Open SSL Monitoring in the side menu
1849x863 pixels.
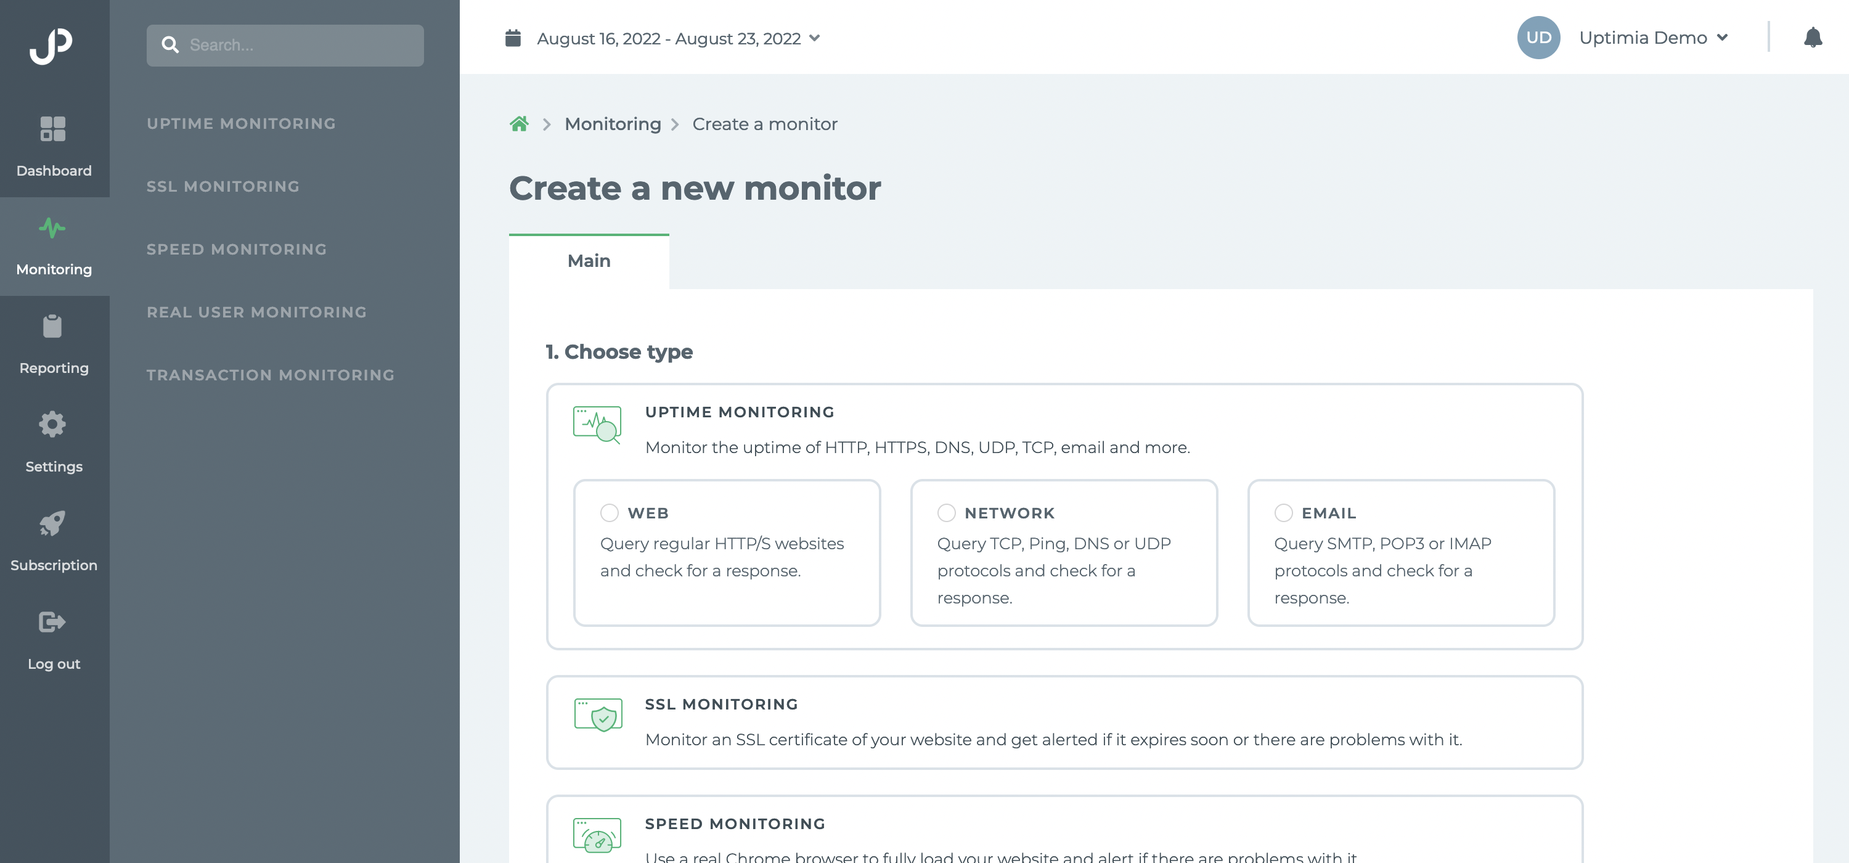(x=222, y=187)
